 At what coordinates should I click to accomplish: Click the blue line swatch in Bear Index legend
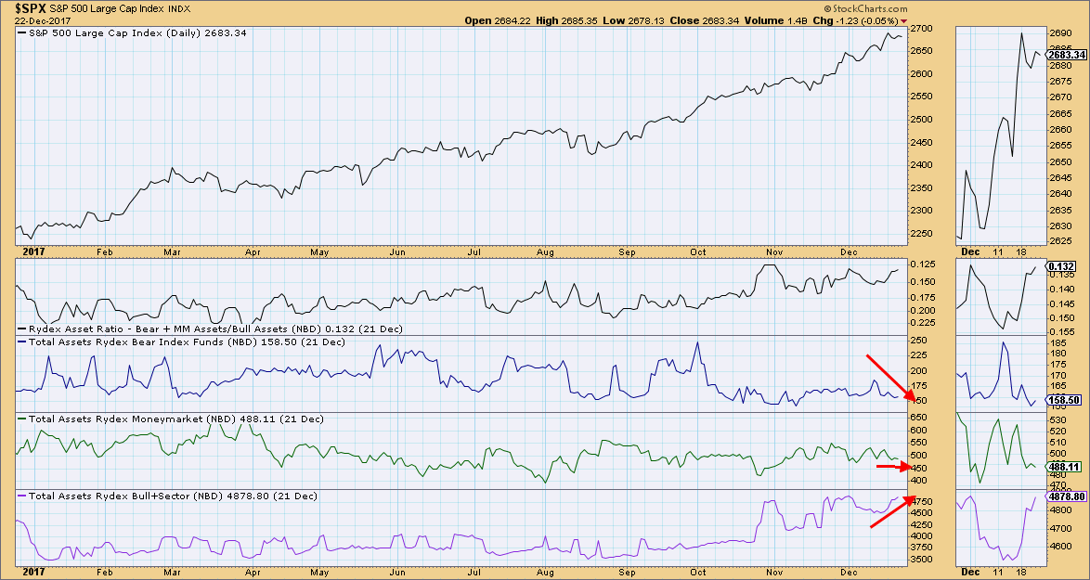[x=21, y=342]
